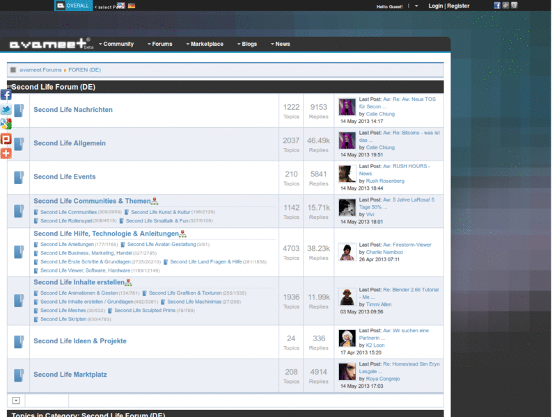The width and height of the screenshot is (557, 417).
Task: Click folder icon beside Second Life Events
Action: pyautogui.click(x=19, y=177)
